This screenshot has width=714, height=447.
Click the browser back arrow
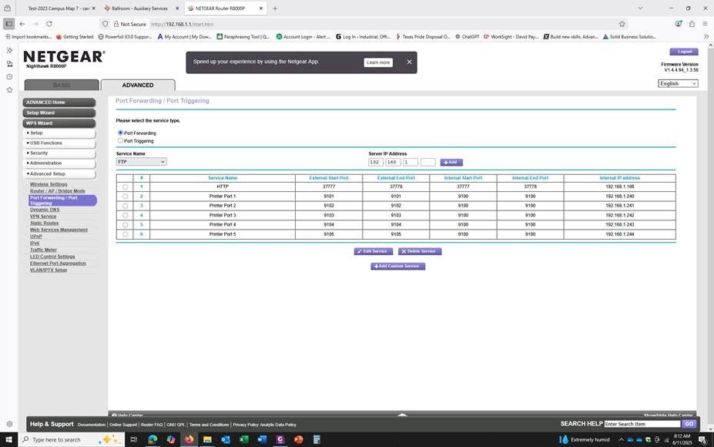(x=22, y=24)
